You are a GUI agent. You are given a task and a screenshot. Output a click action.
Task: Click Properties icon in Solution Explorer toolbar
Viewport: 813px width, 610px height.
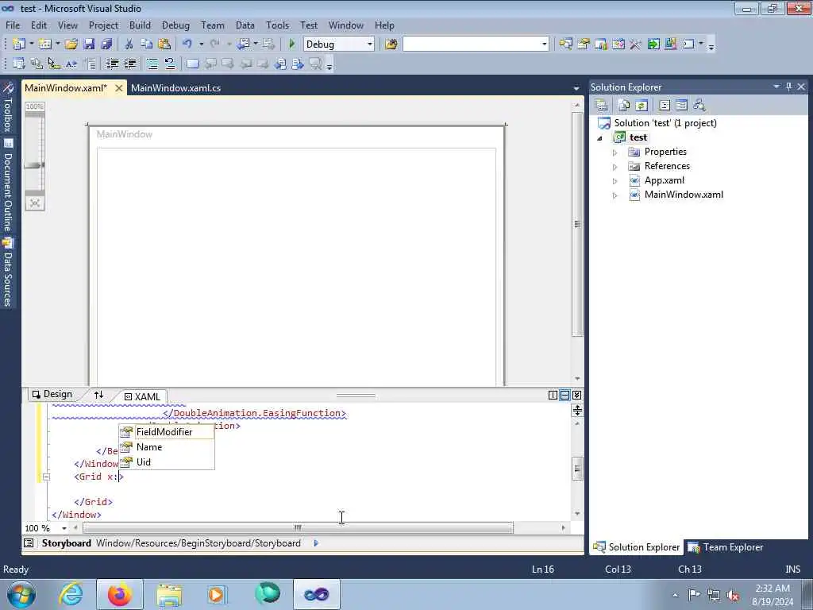(602, 106)
